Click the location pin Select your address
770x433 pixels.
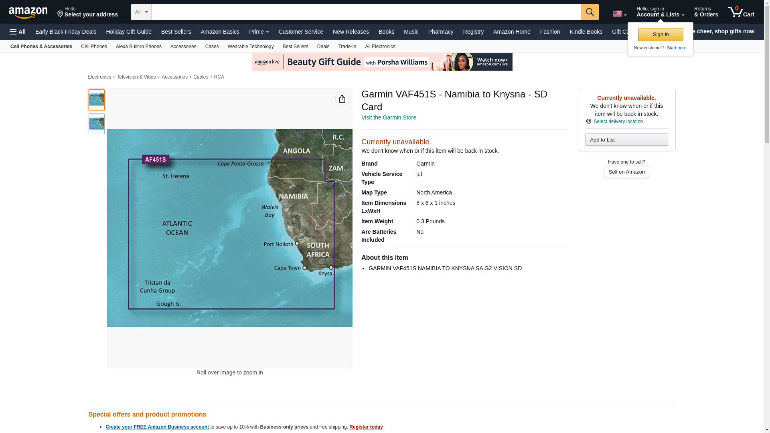(87, 12)
